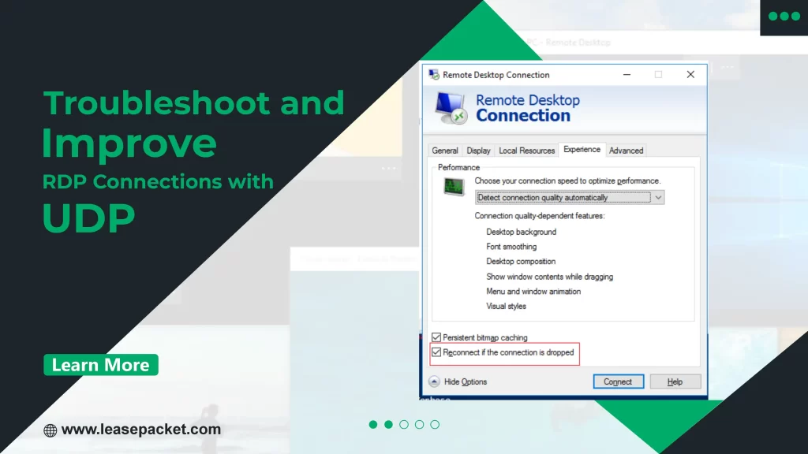Click the Remote Desktop icon in the title bar

(x=434, y=74)
